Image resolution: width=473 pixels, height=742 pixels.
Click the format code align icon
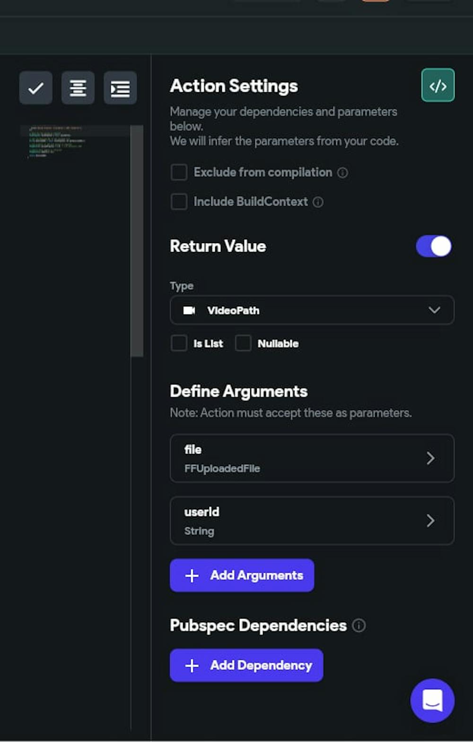point(78,88)
